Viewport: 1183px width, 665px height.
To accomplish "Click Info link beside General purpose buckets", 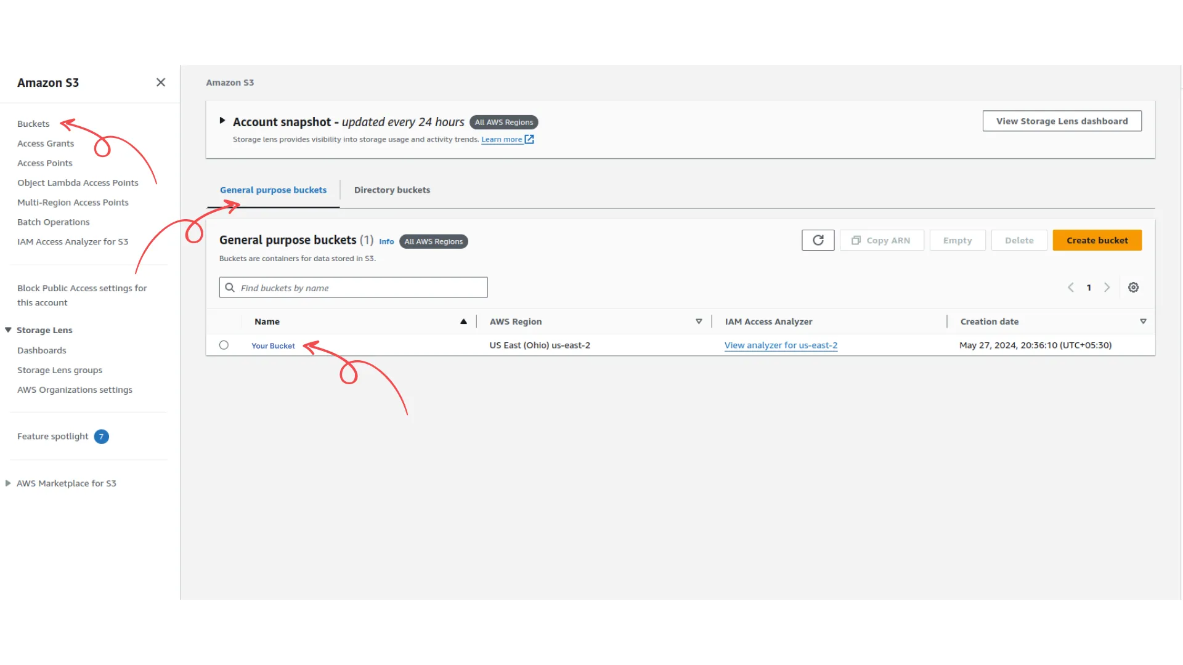I will [x=386, y=241].
